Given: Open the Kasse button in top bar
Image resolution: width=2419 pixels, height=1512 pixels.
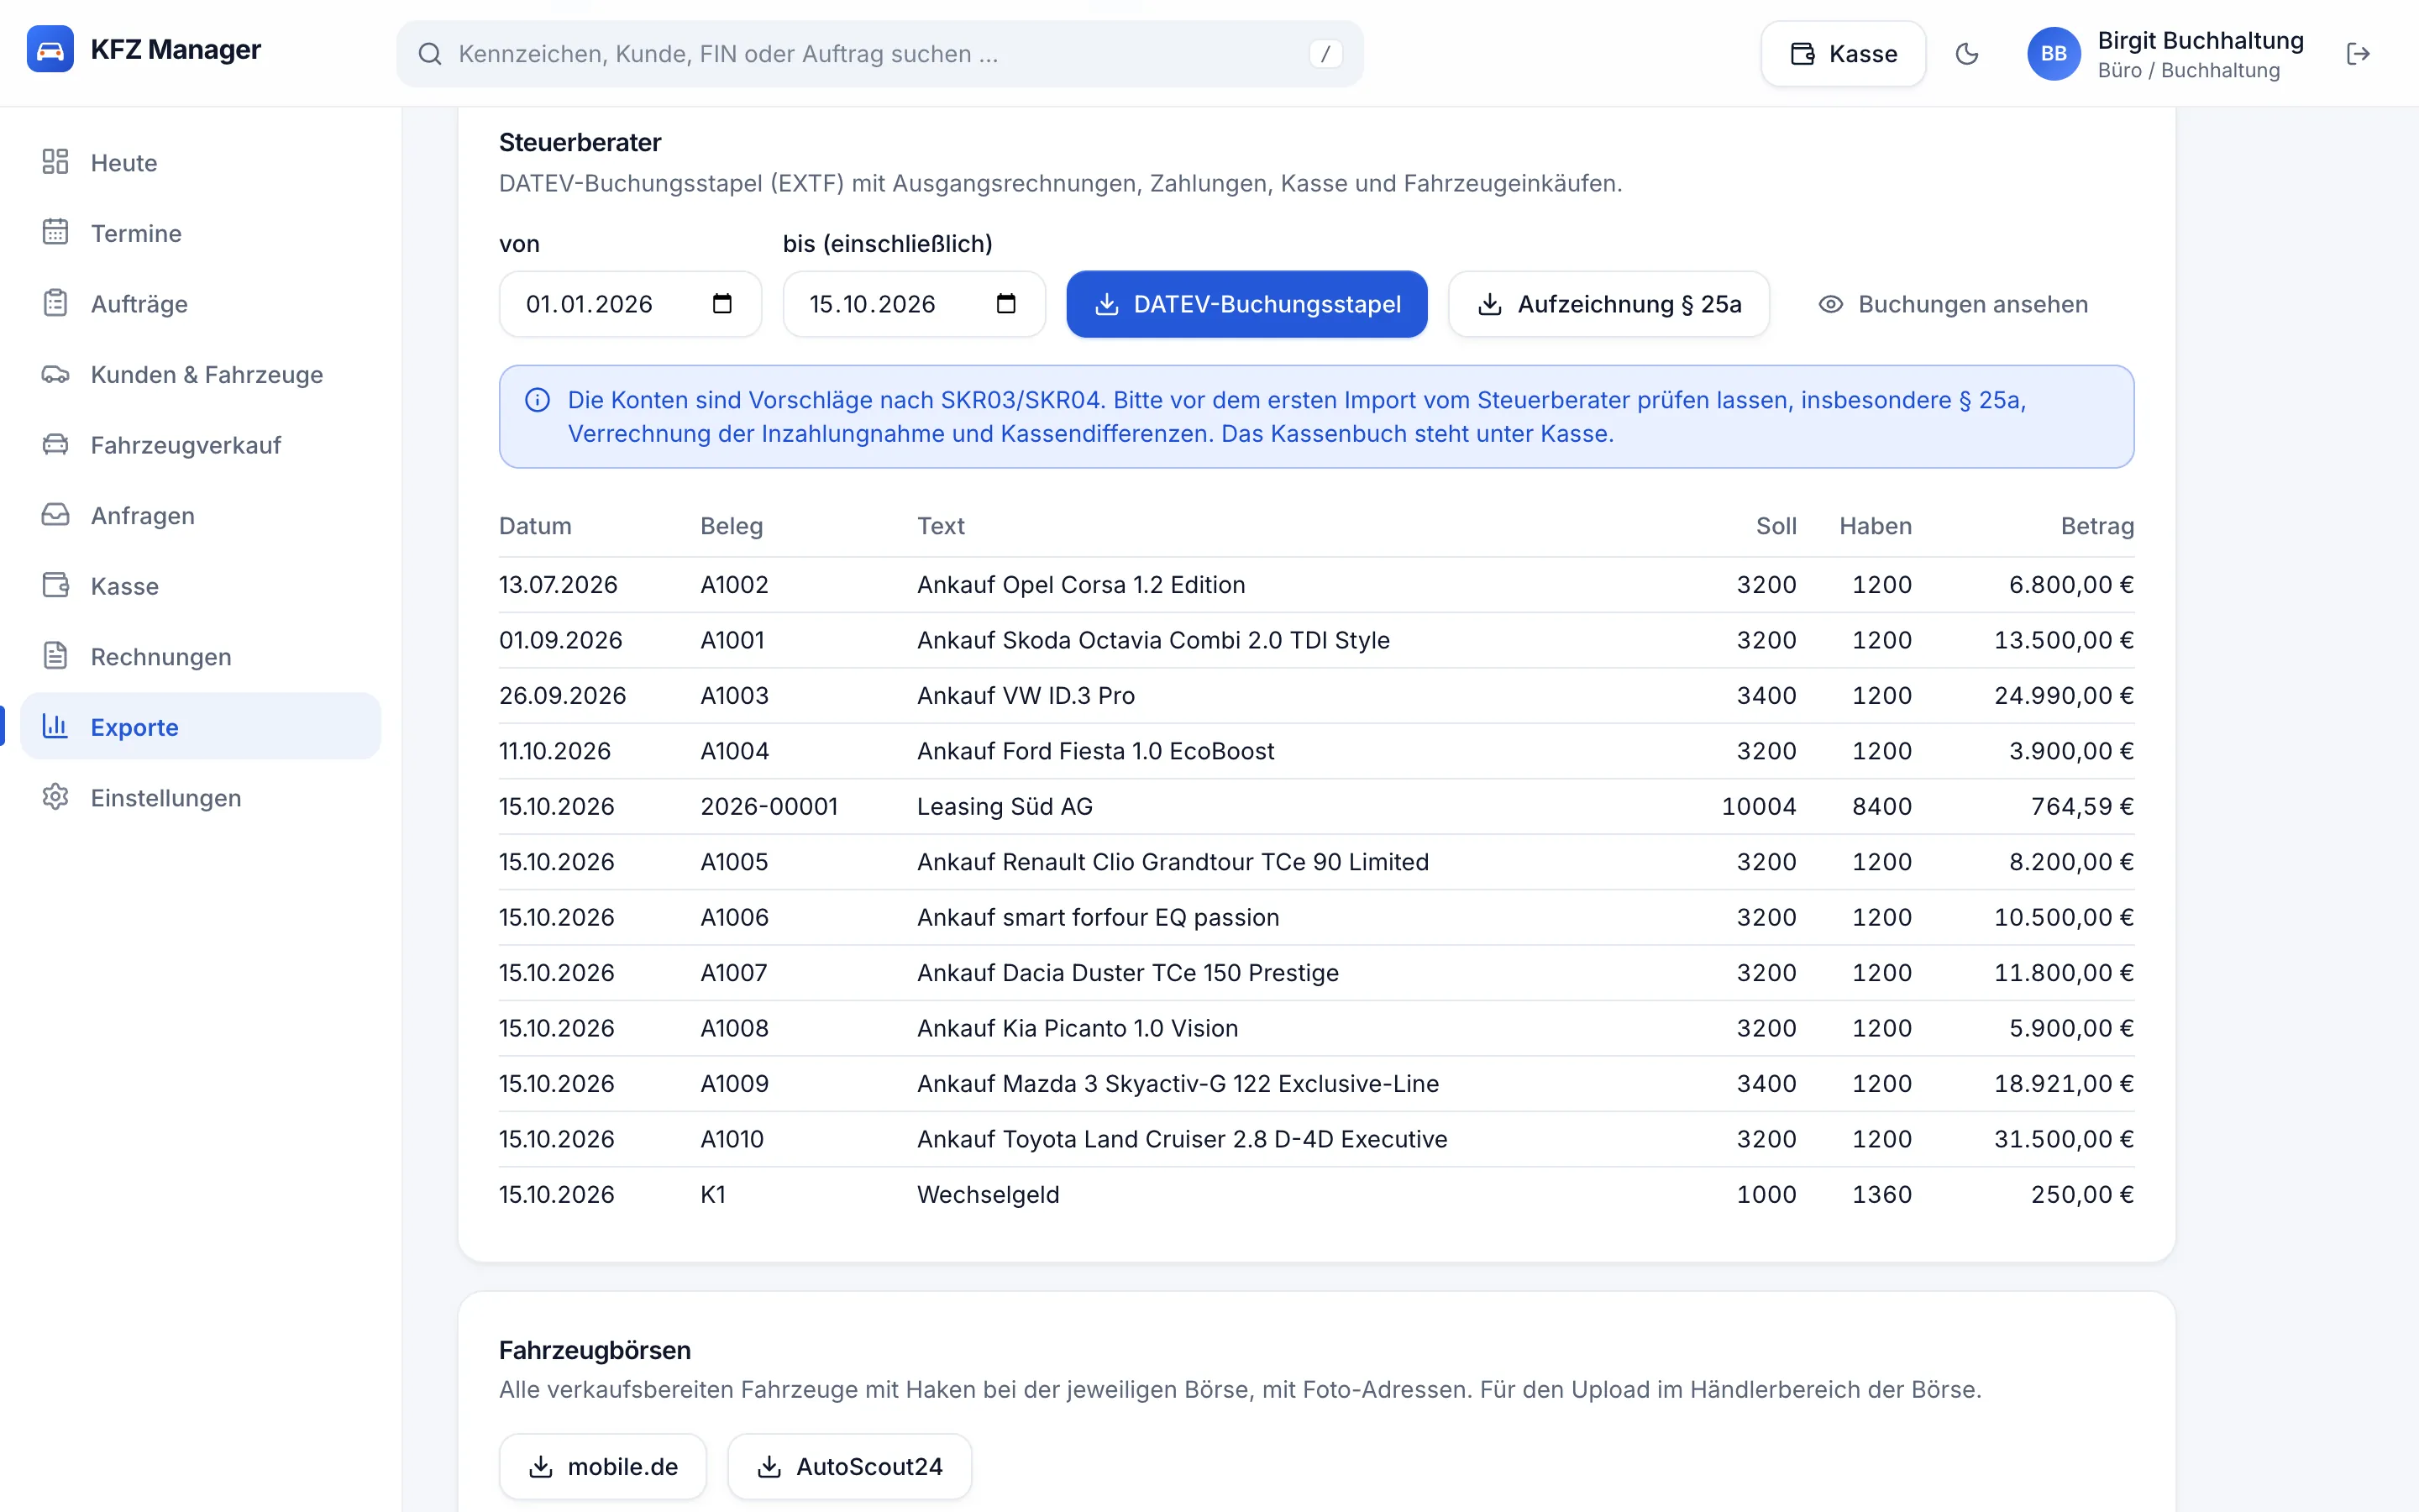Looking at the screenshot, I should [x=1842, y=54].
